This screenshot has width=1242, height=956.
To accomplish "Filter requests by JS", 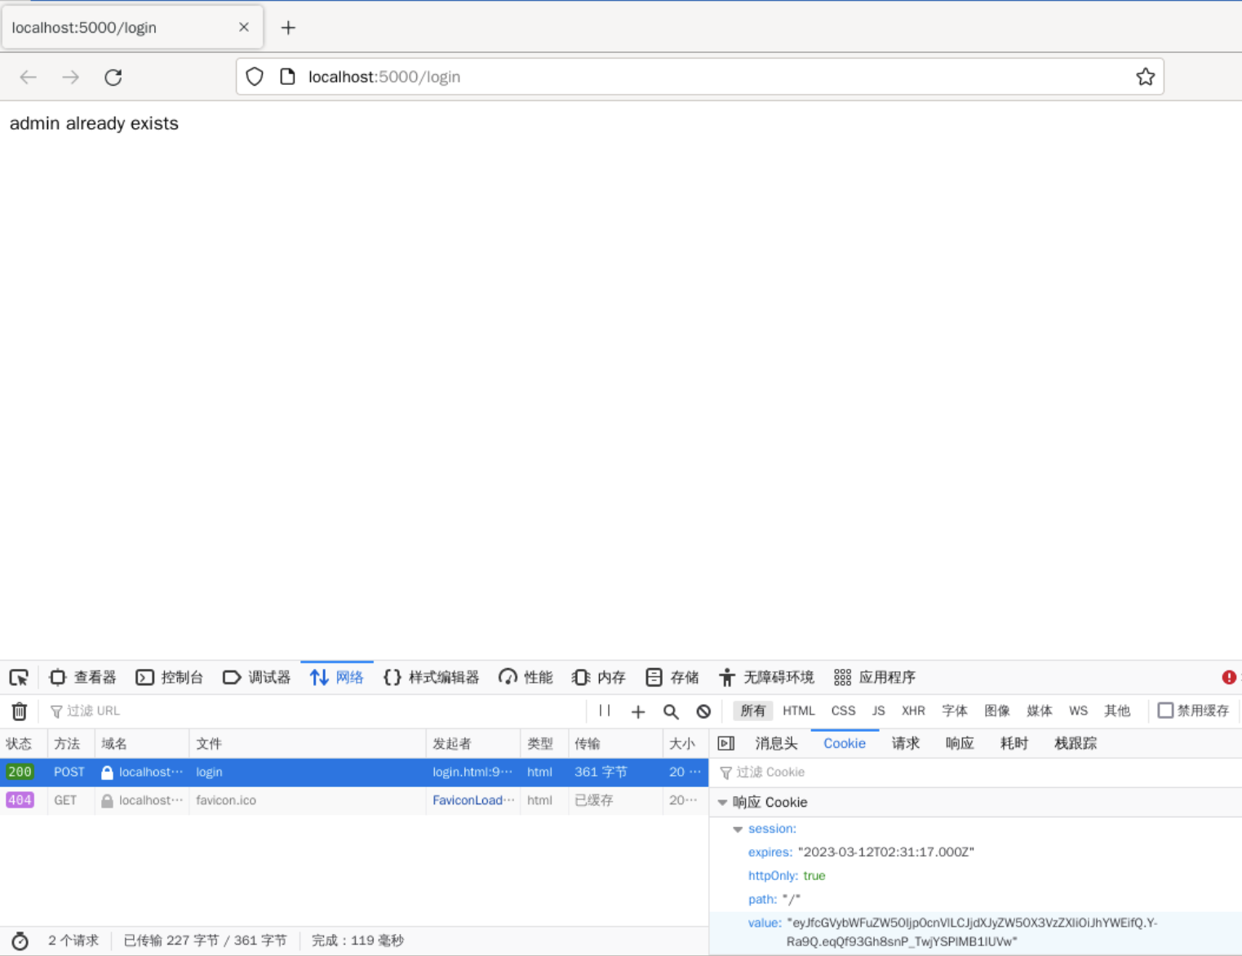I will 878,710.
